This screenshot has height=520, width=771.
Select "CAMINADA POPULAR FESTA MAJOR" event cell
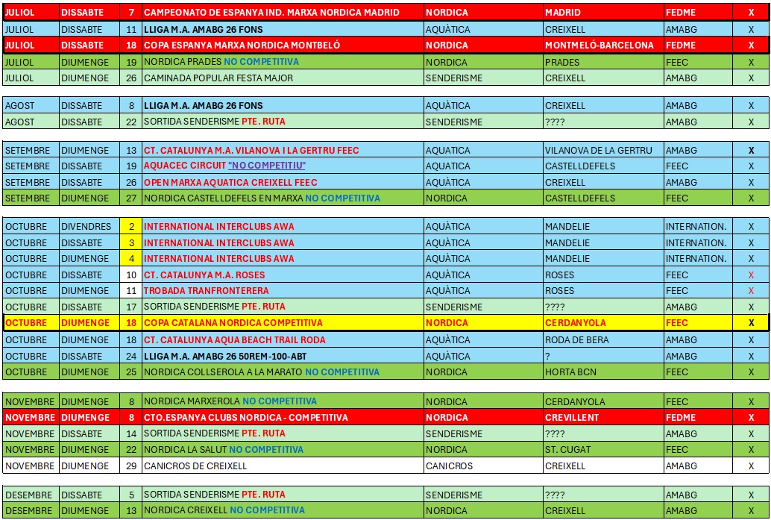pos(218,78)
